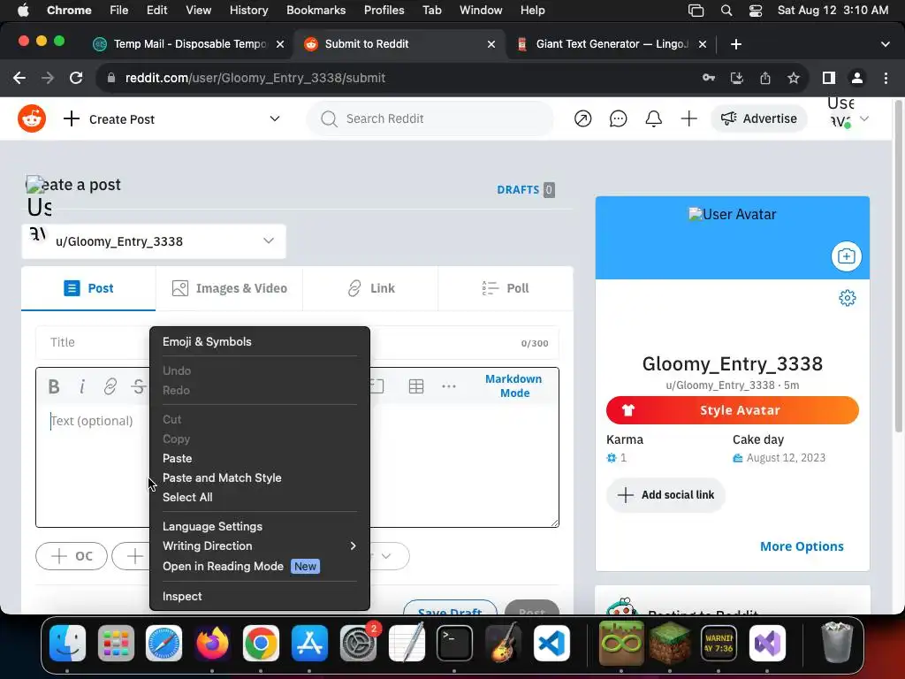The image size is (905, 679).
Task: Switch to Giant Text Generator tab
Action: coord(612,44)
